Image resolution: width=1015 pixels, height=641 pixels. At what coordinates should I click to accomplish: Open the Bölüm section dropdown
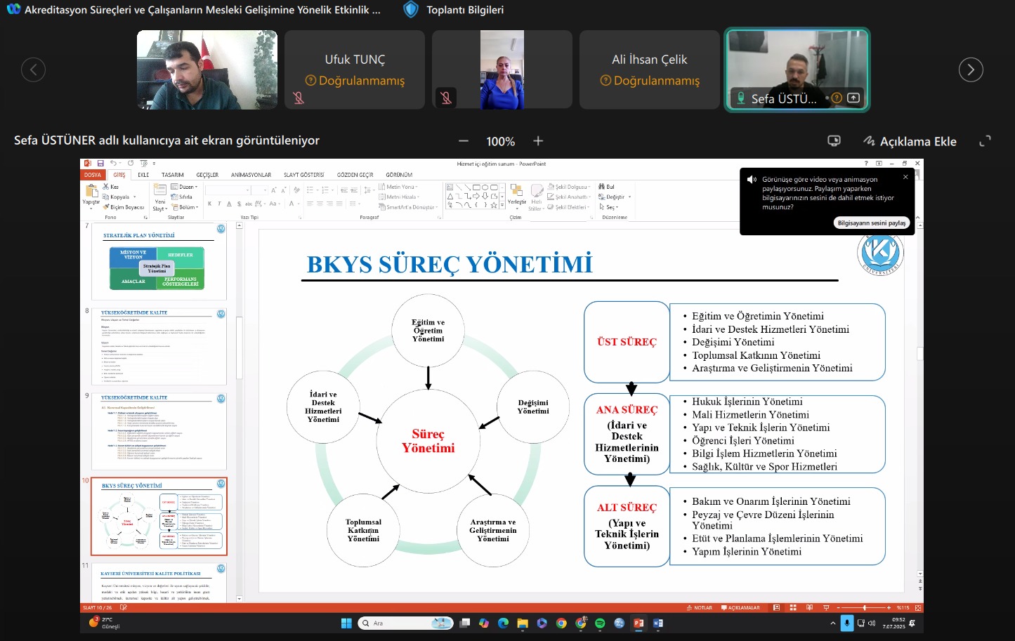coord(185,207)
